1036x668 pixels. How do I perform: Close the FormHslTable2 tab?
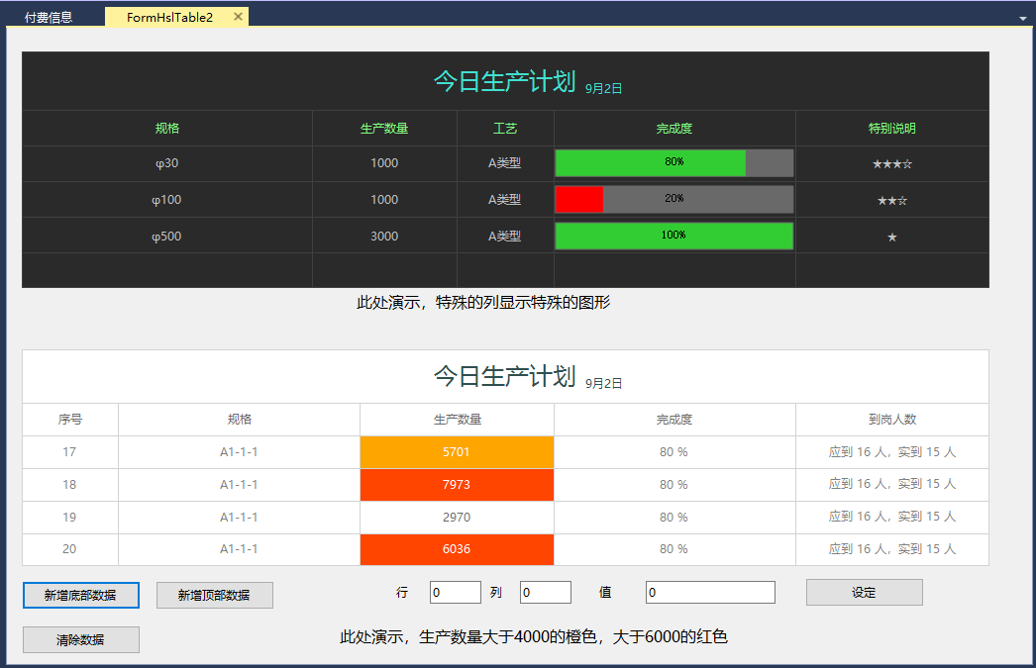pyautogui.click(x=238, y=17)
